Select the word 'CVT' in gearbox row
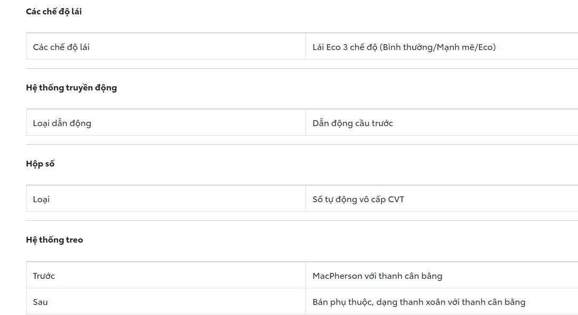This screenshot has width=578, height=315. point(396,200)
